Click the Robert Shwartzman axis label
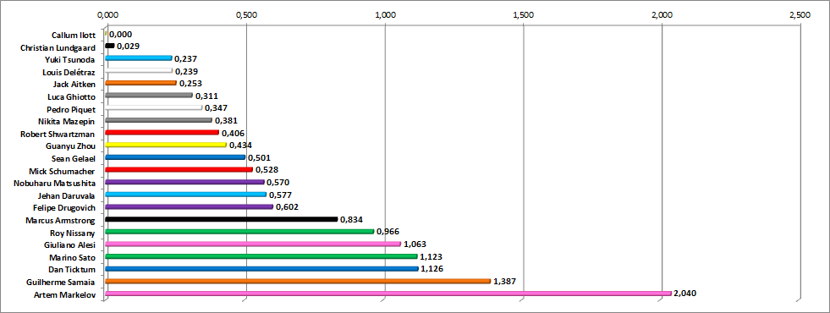Image resolution: width=830 pixels, height=313 pixels. pos(58,133)
